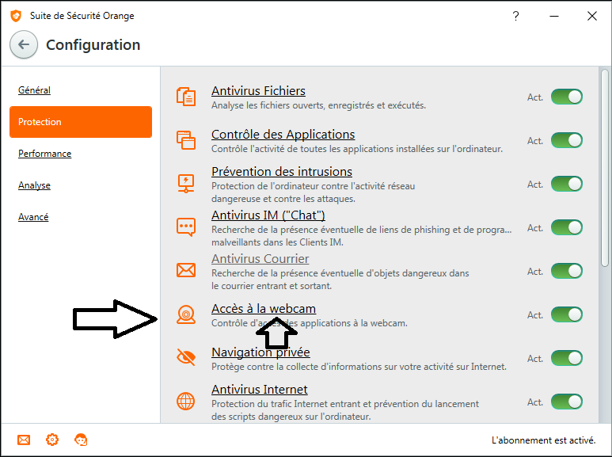Open the Prévention des intrusions settings link
This screenshot has width=612, height=457.
click(281, 171)
